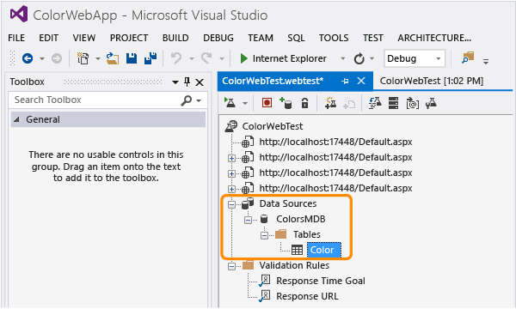Collapse the ColorsMDB node

click(249, 220)
